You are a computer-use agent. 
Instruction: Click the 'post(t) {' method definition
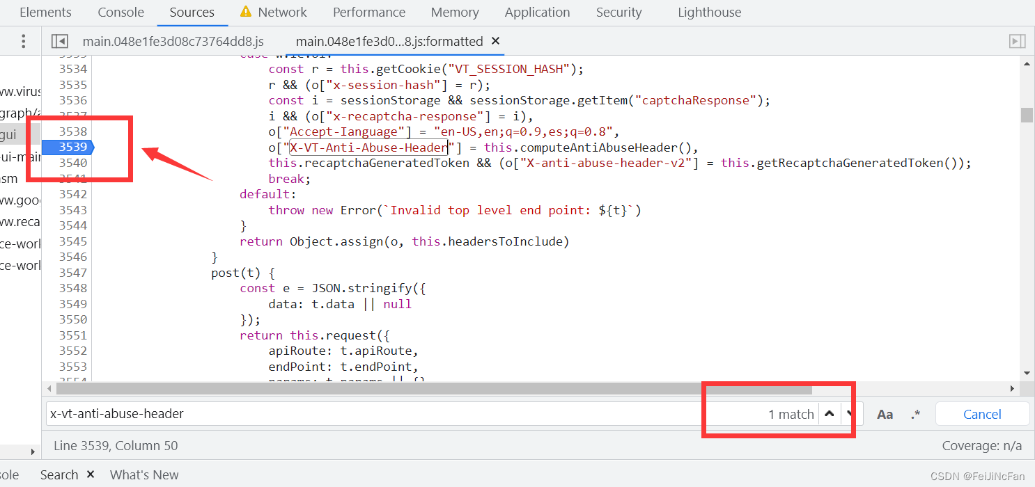click(243, 273)
